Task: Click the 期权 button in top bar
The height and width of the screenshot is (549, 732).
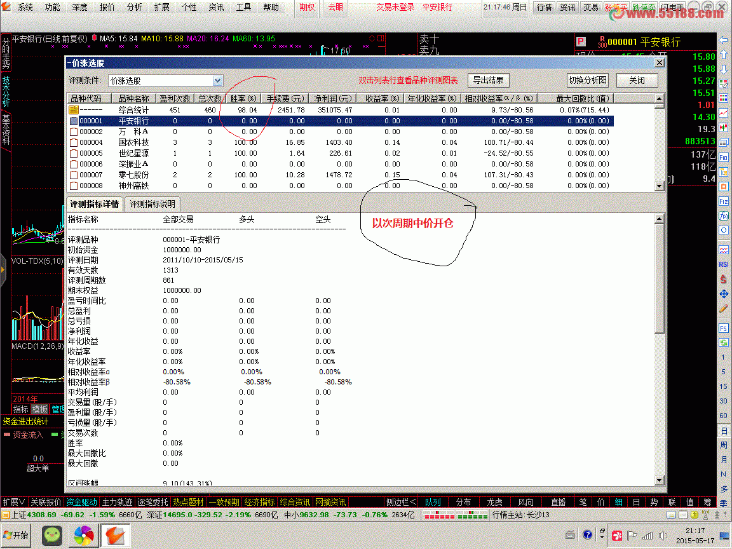Action: [307, 8]
